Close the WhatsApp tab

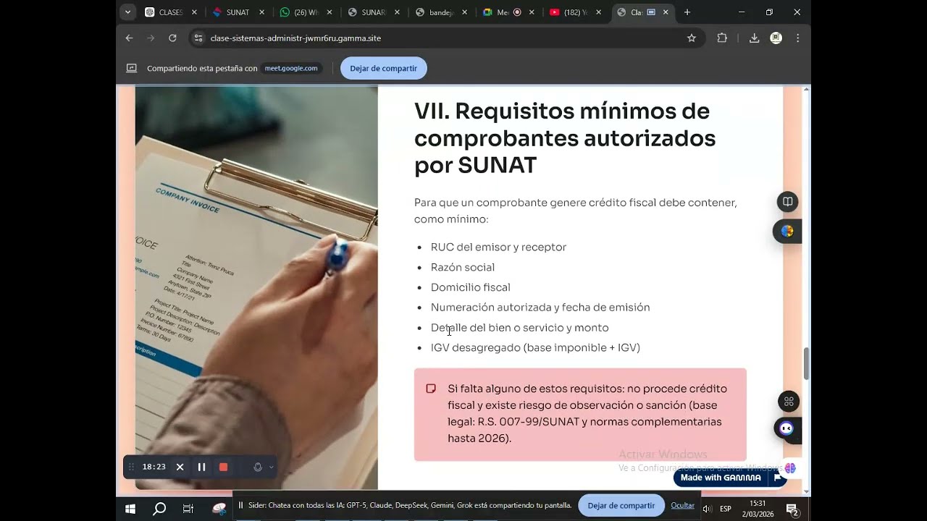click(x=330, y=12)
